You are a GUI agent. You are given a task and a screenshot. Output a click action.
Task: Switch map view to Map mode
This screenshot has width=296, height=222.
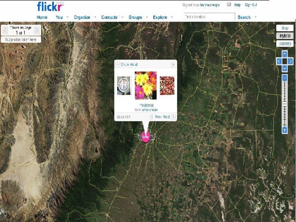285,28
